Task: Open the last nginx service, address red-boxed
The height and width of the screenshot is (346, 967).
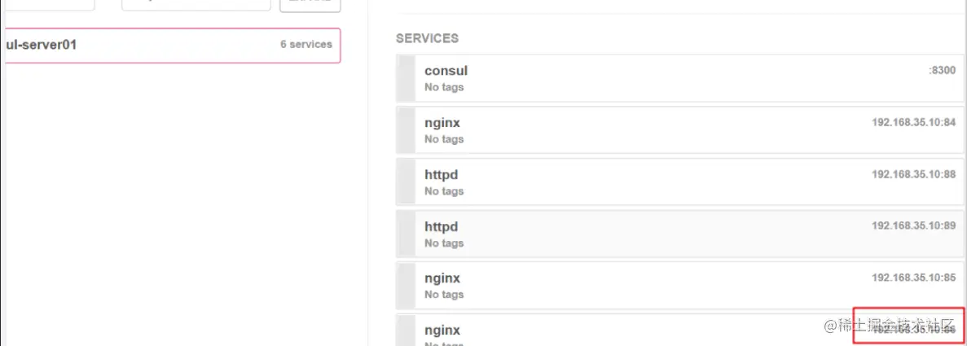Action: [x=679, y=330]
